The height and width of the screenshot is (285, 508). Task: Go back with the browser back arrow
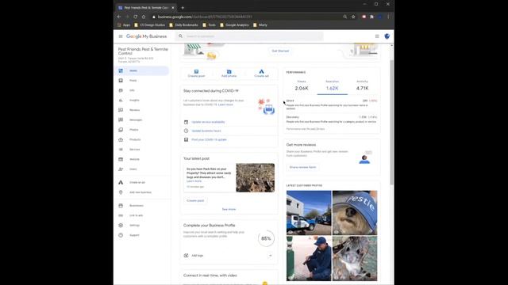point(119,17)
